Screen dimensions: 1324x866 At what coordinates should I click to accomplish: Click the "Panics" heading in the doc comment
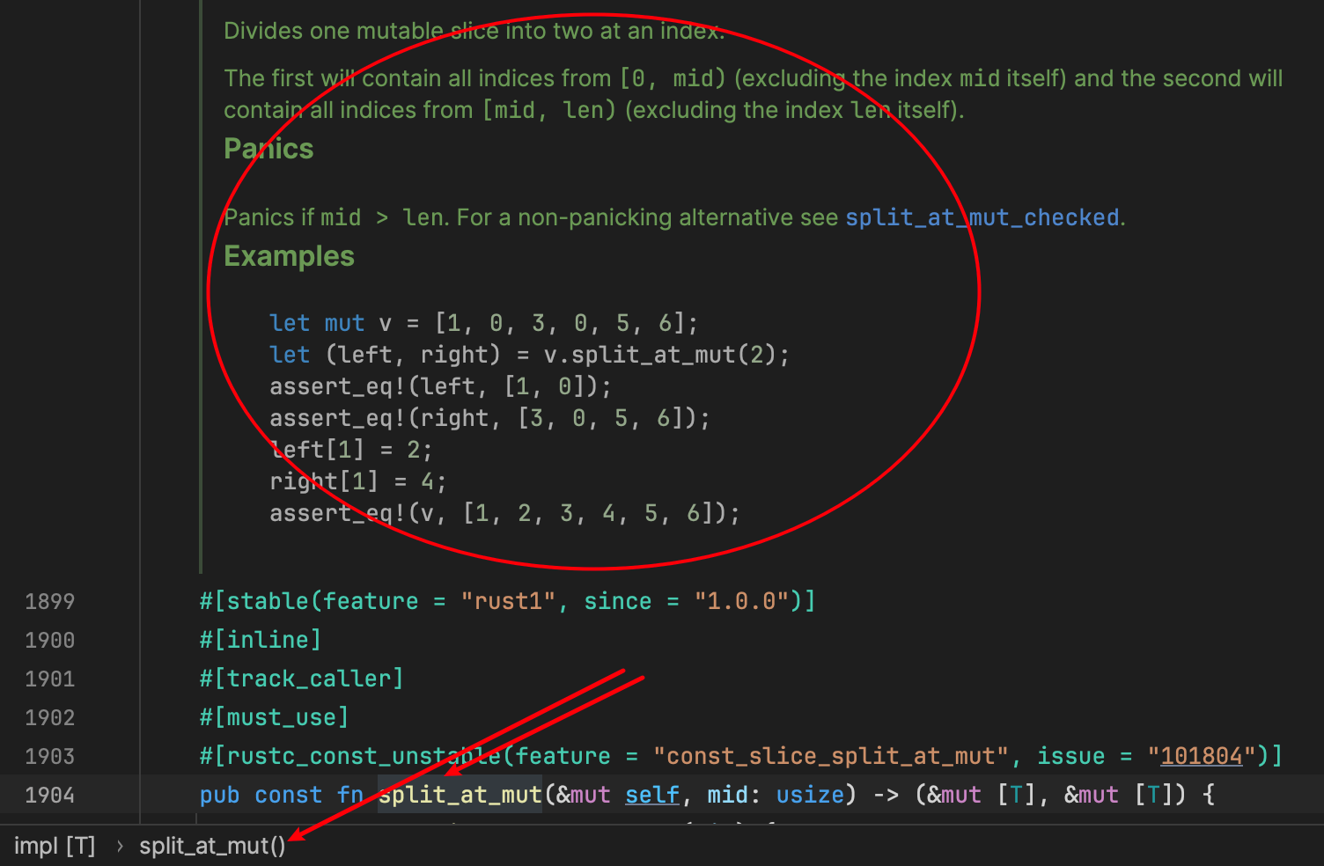point(268,149)
